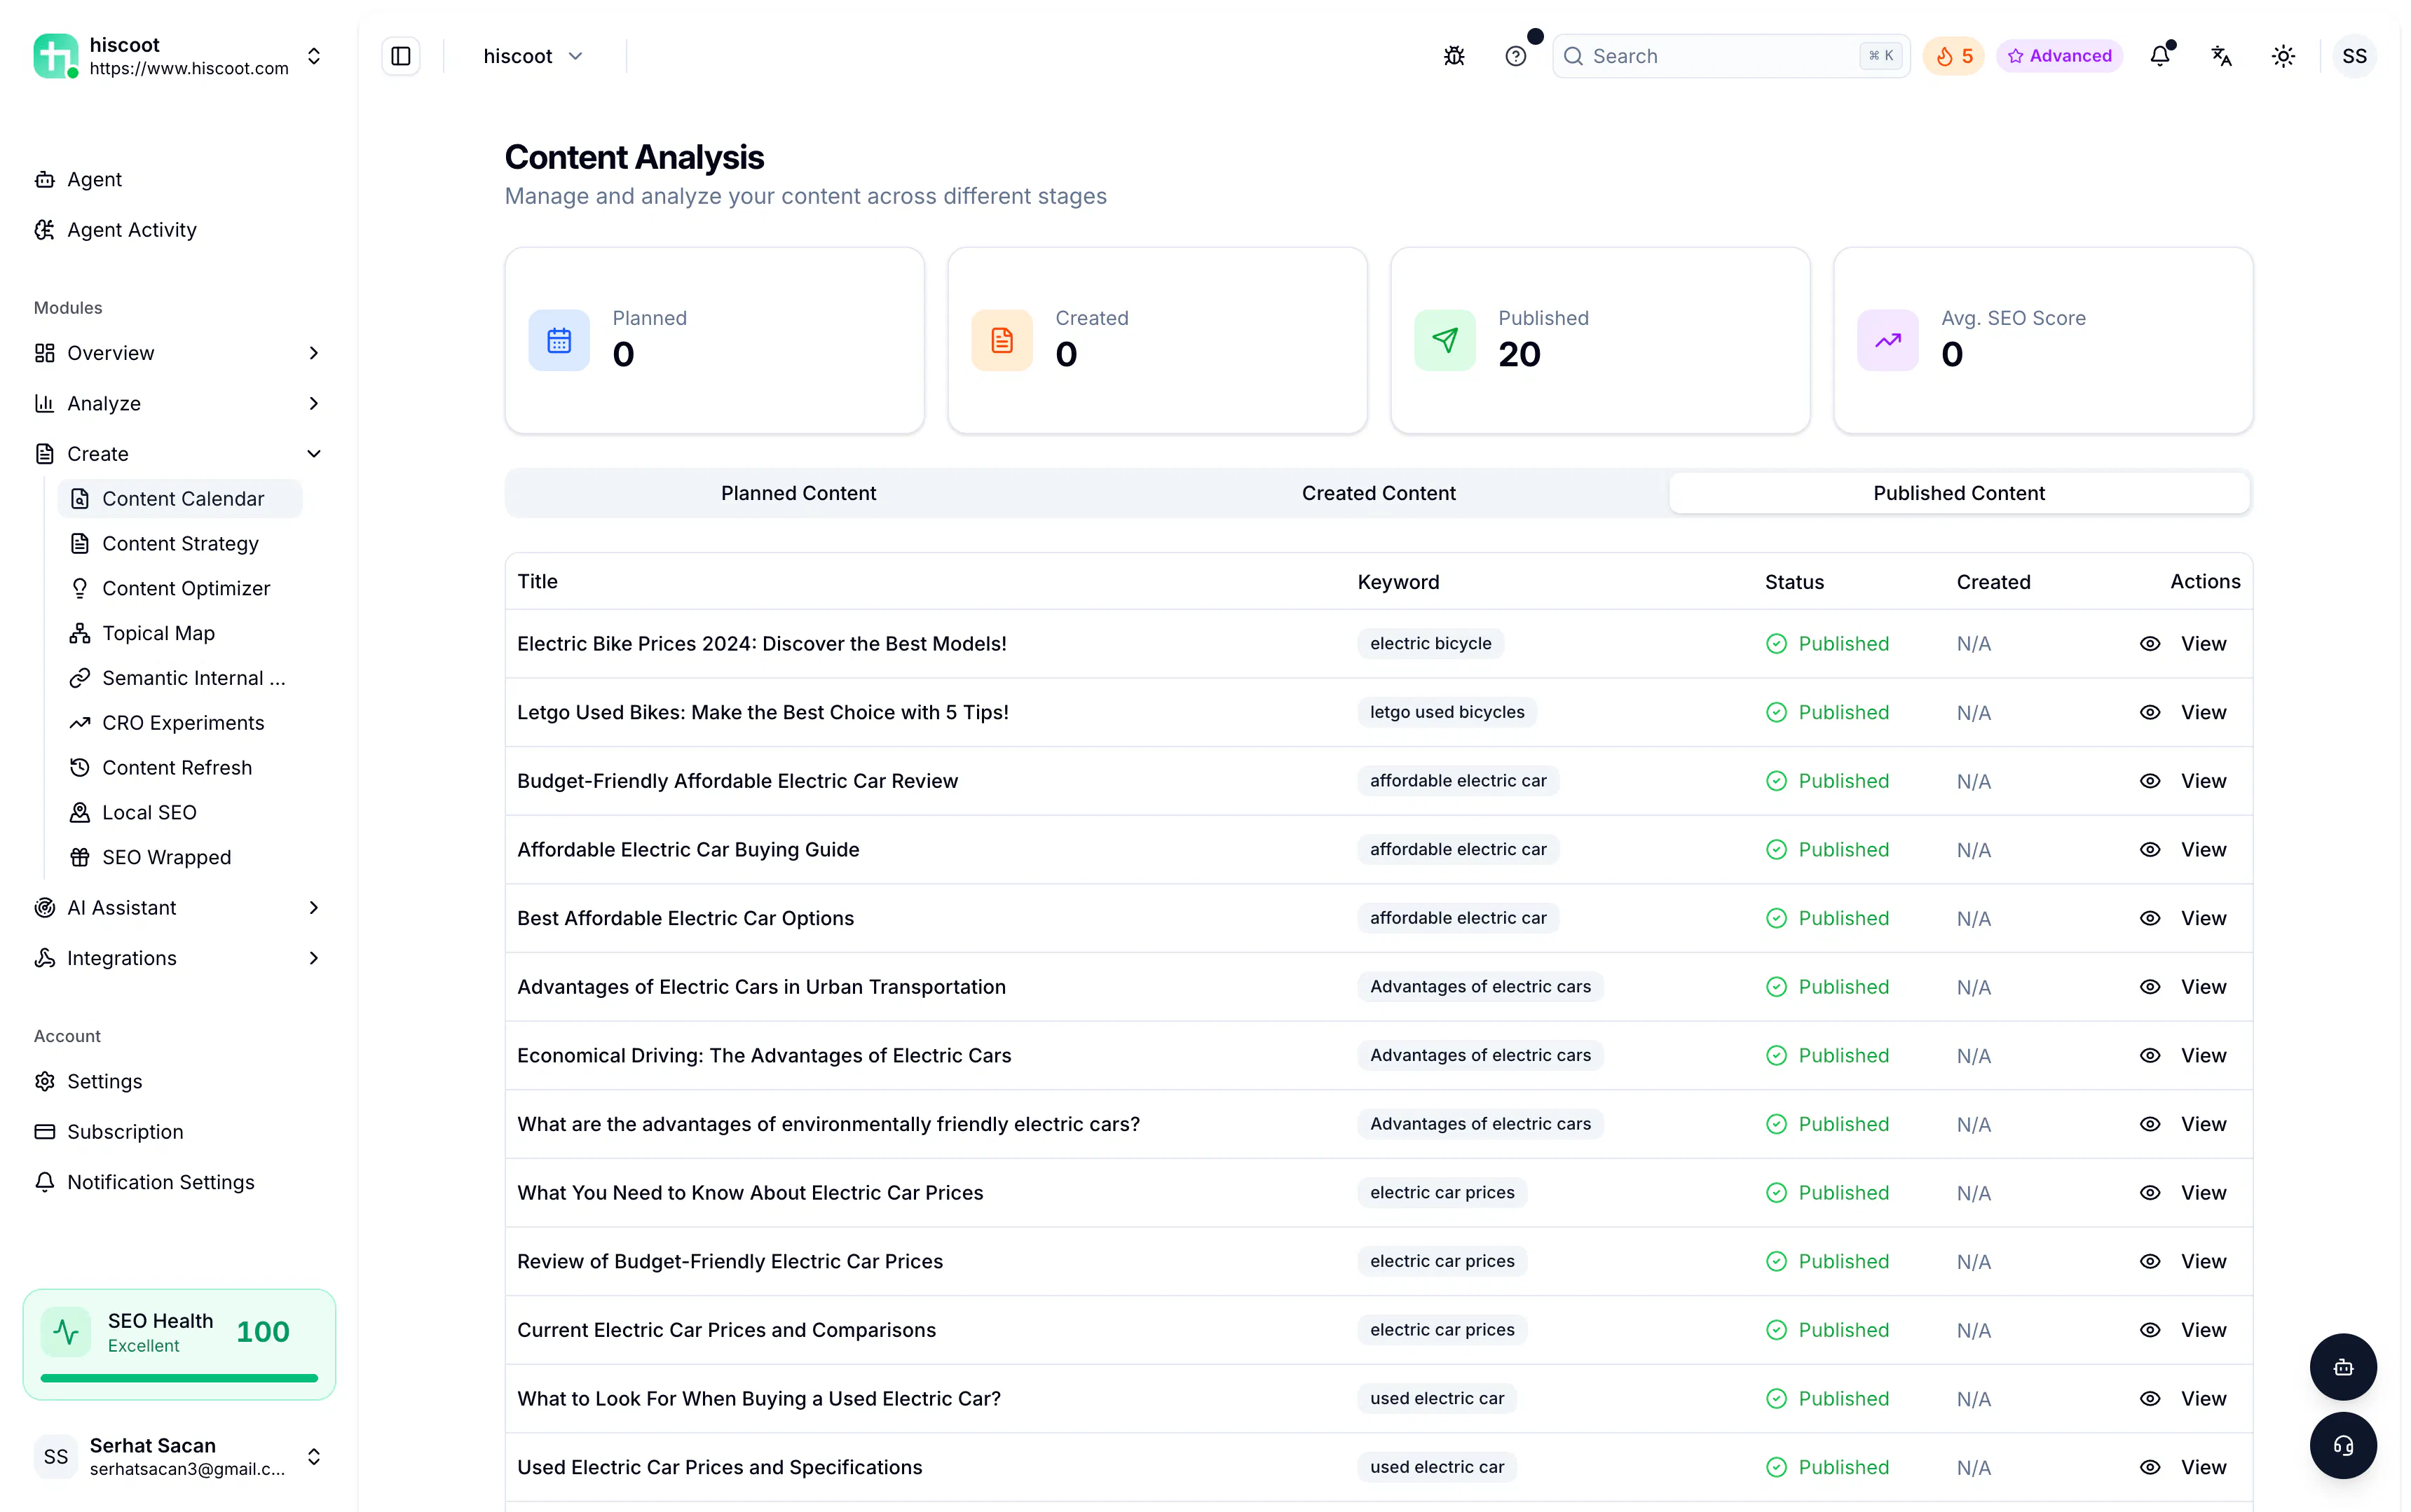Click eye icon for Electric Bike Prices 2024 row
The width and height of the screenshot is (2411, 1512).
coord(2149,644)
